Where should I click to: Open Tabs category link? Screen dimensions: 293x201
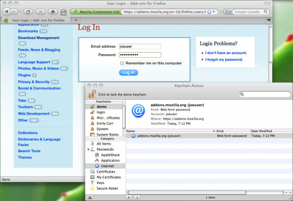pos(22,100)
